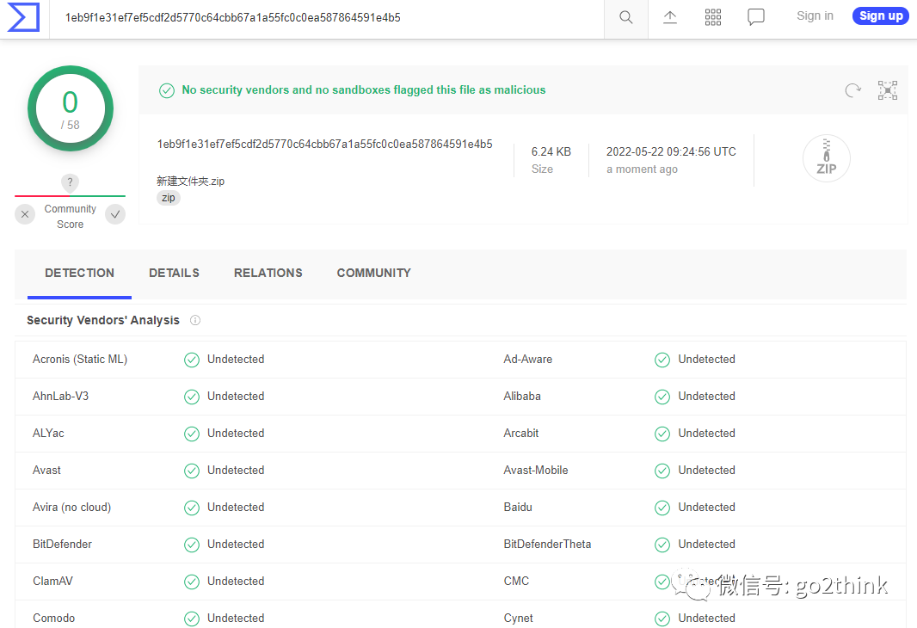
Task: Click the Arcabit Undetected checkmark icon
Action: [x=662, y=434]
